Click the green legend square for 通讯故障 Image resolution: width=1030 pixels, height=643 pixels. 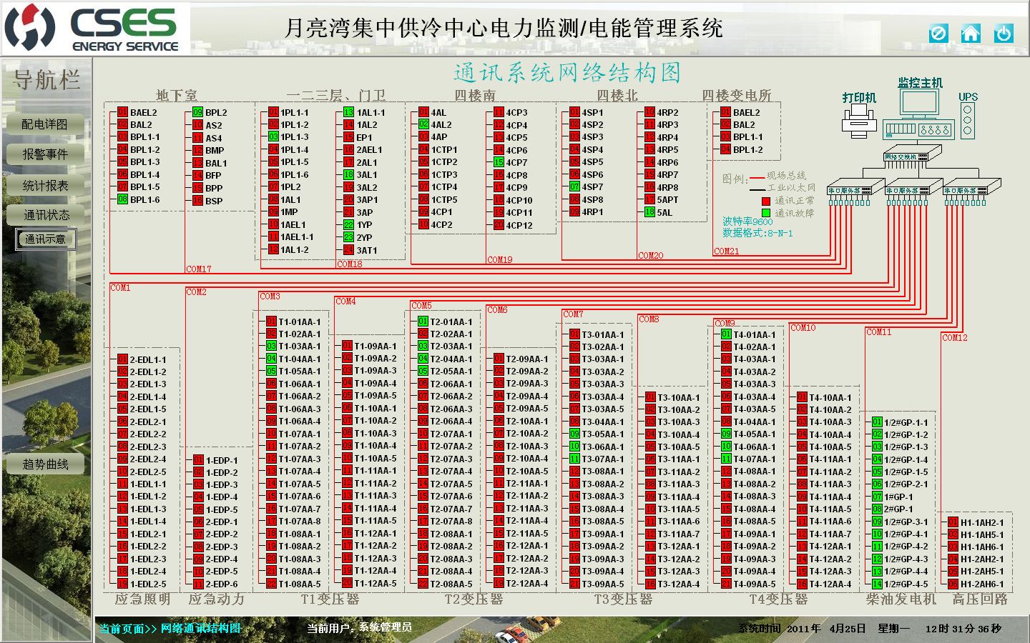coord(765,213)
